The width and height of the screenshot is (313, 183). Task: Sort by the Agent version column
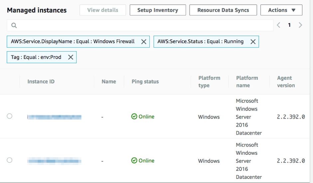pyautogui.click(x=286, y=82)
